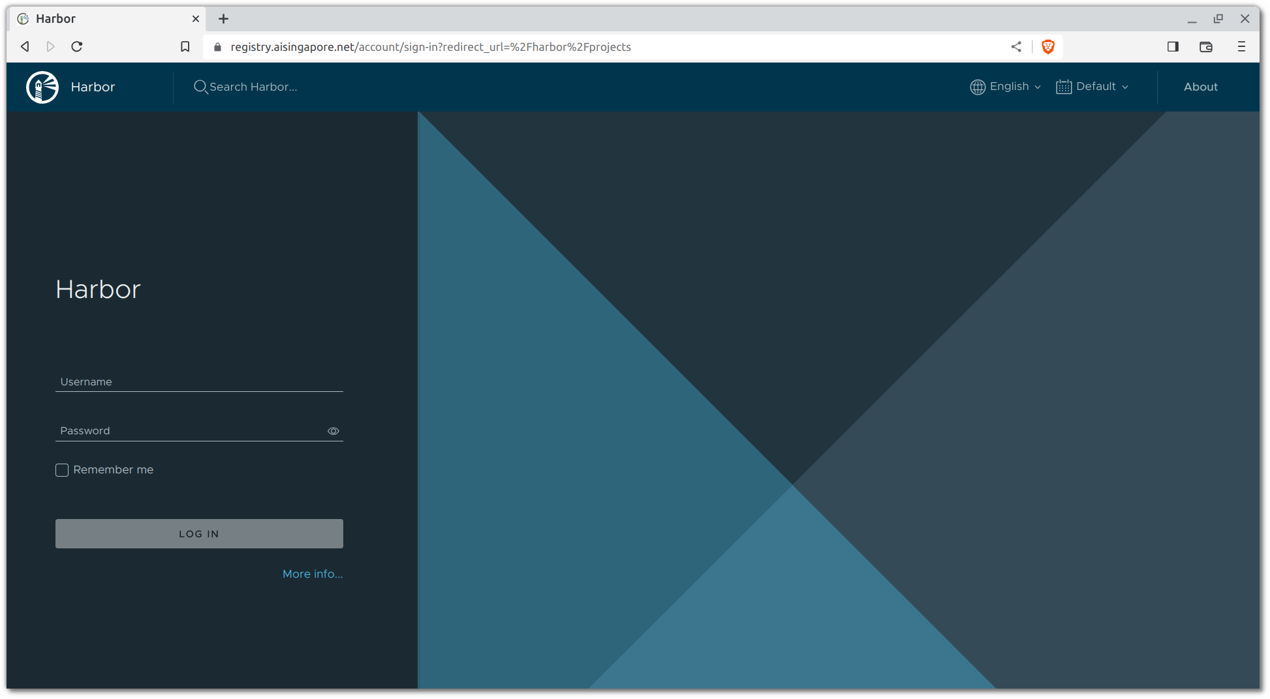1270x699 pixels.
Task: Click the Harbor lighthouse logo icon
Action: (42, 87)
